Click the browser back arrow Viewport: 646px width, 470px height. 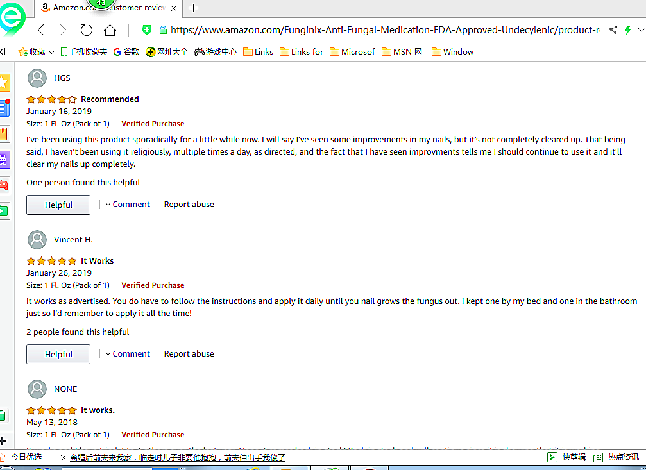(x=41, y=30)
